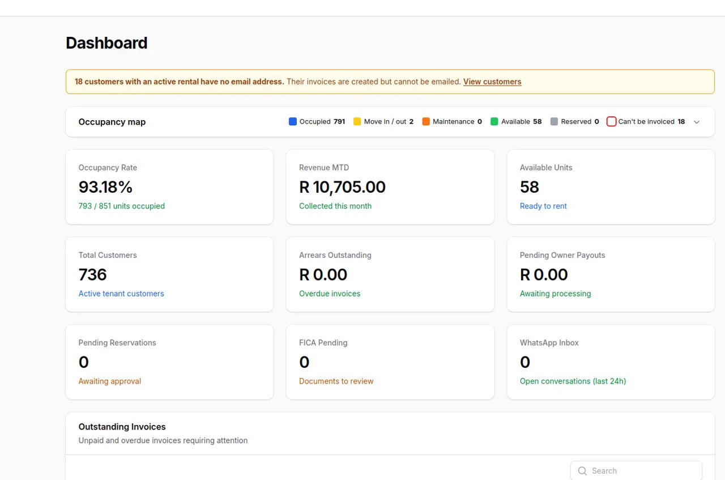Click the 'Collected this month' text
The height and width of the screenshot is (480, 725).
(x=335, y=206)
